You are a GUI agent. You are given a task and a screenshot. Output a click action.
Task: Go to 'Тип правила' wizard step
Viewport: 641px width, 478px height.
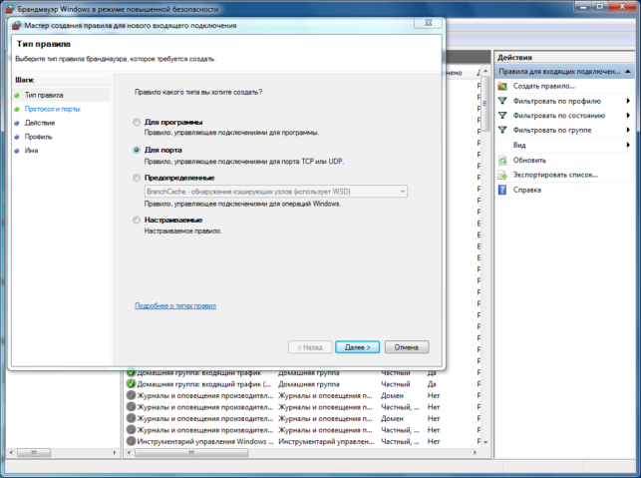click(44, 95)
